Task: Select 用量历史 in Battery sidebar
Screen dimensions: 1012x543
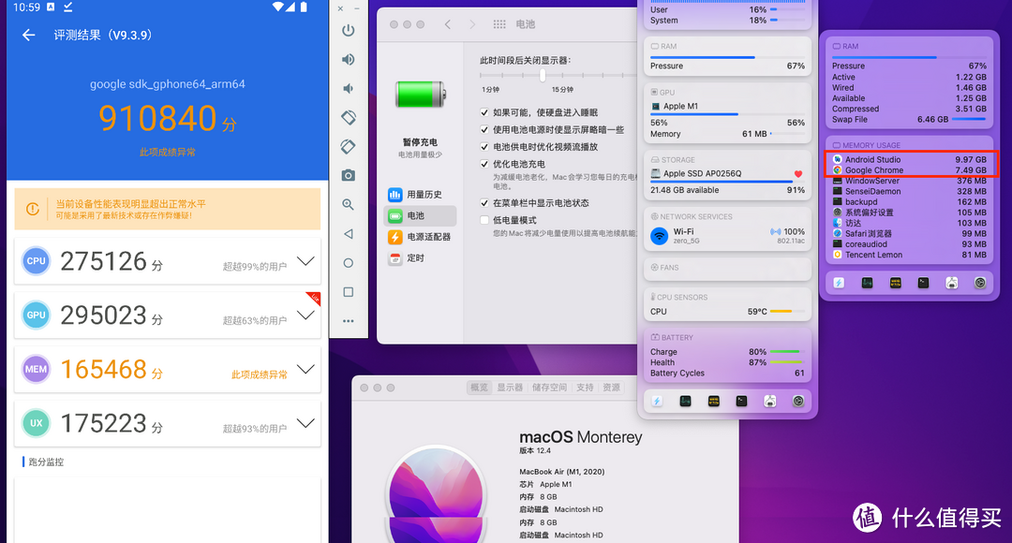Action: [421, 195]
